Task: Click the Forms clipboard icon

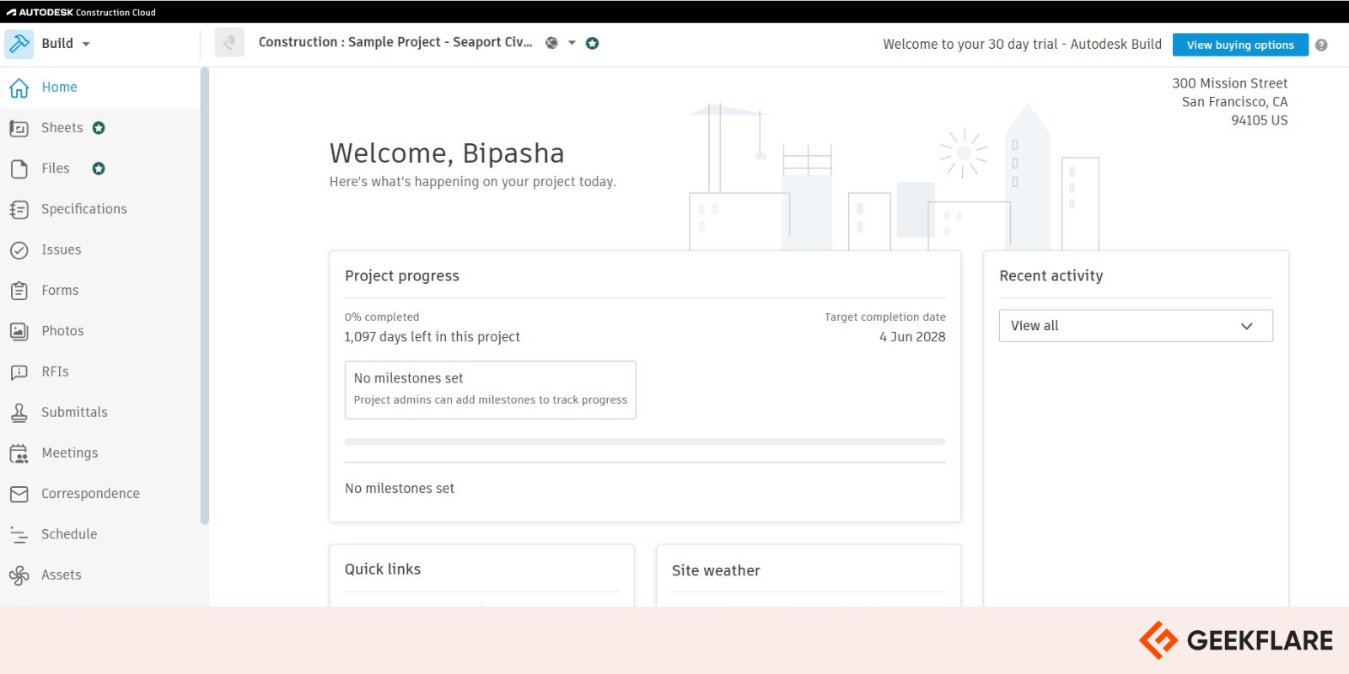Action: (19, 291)
